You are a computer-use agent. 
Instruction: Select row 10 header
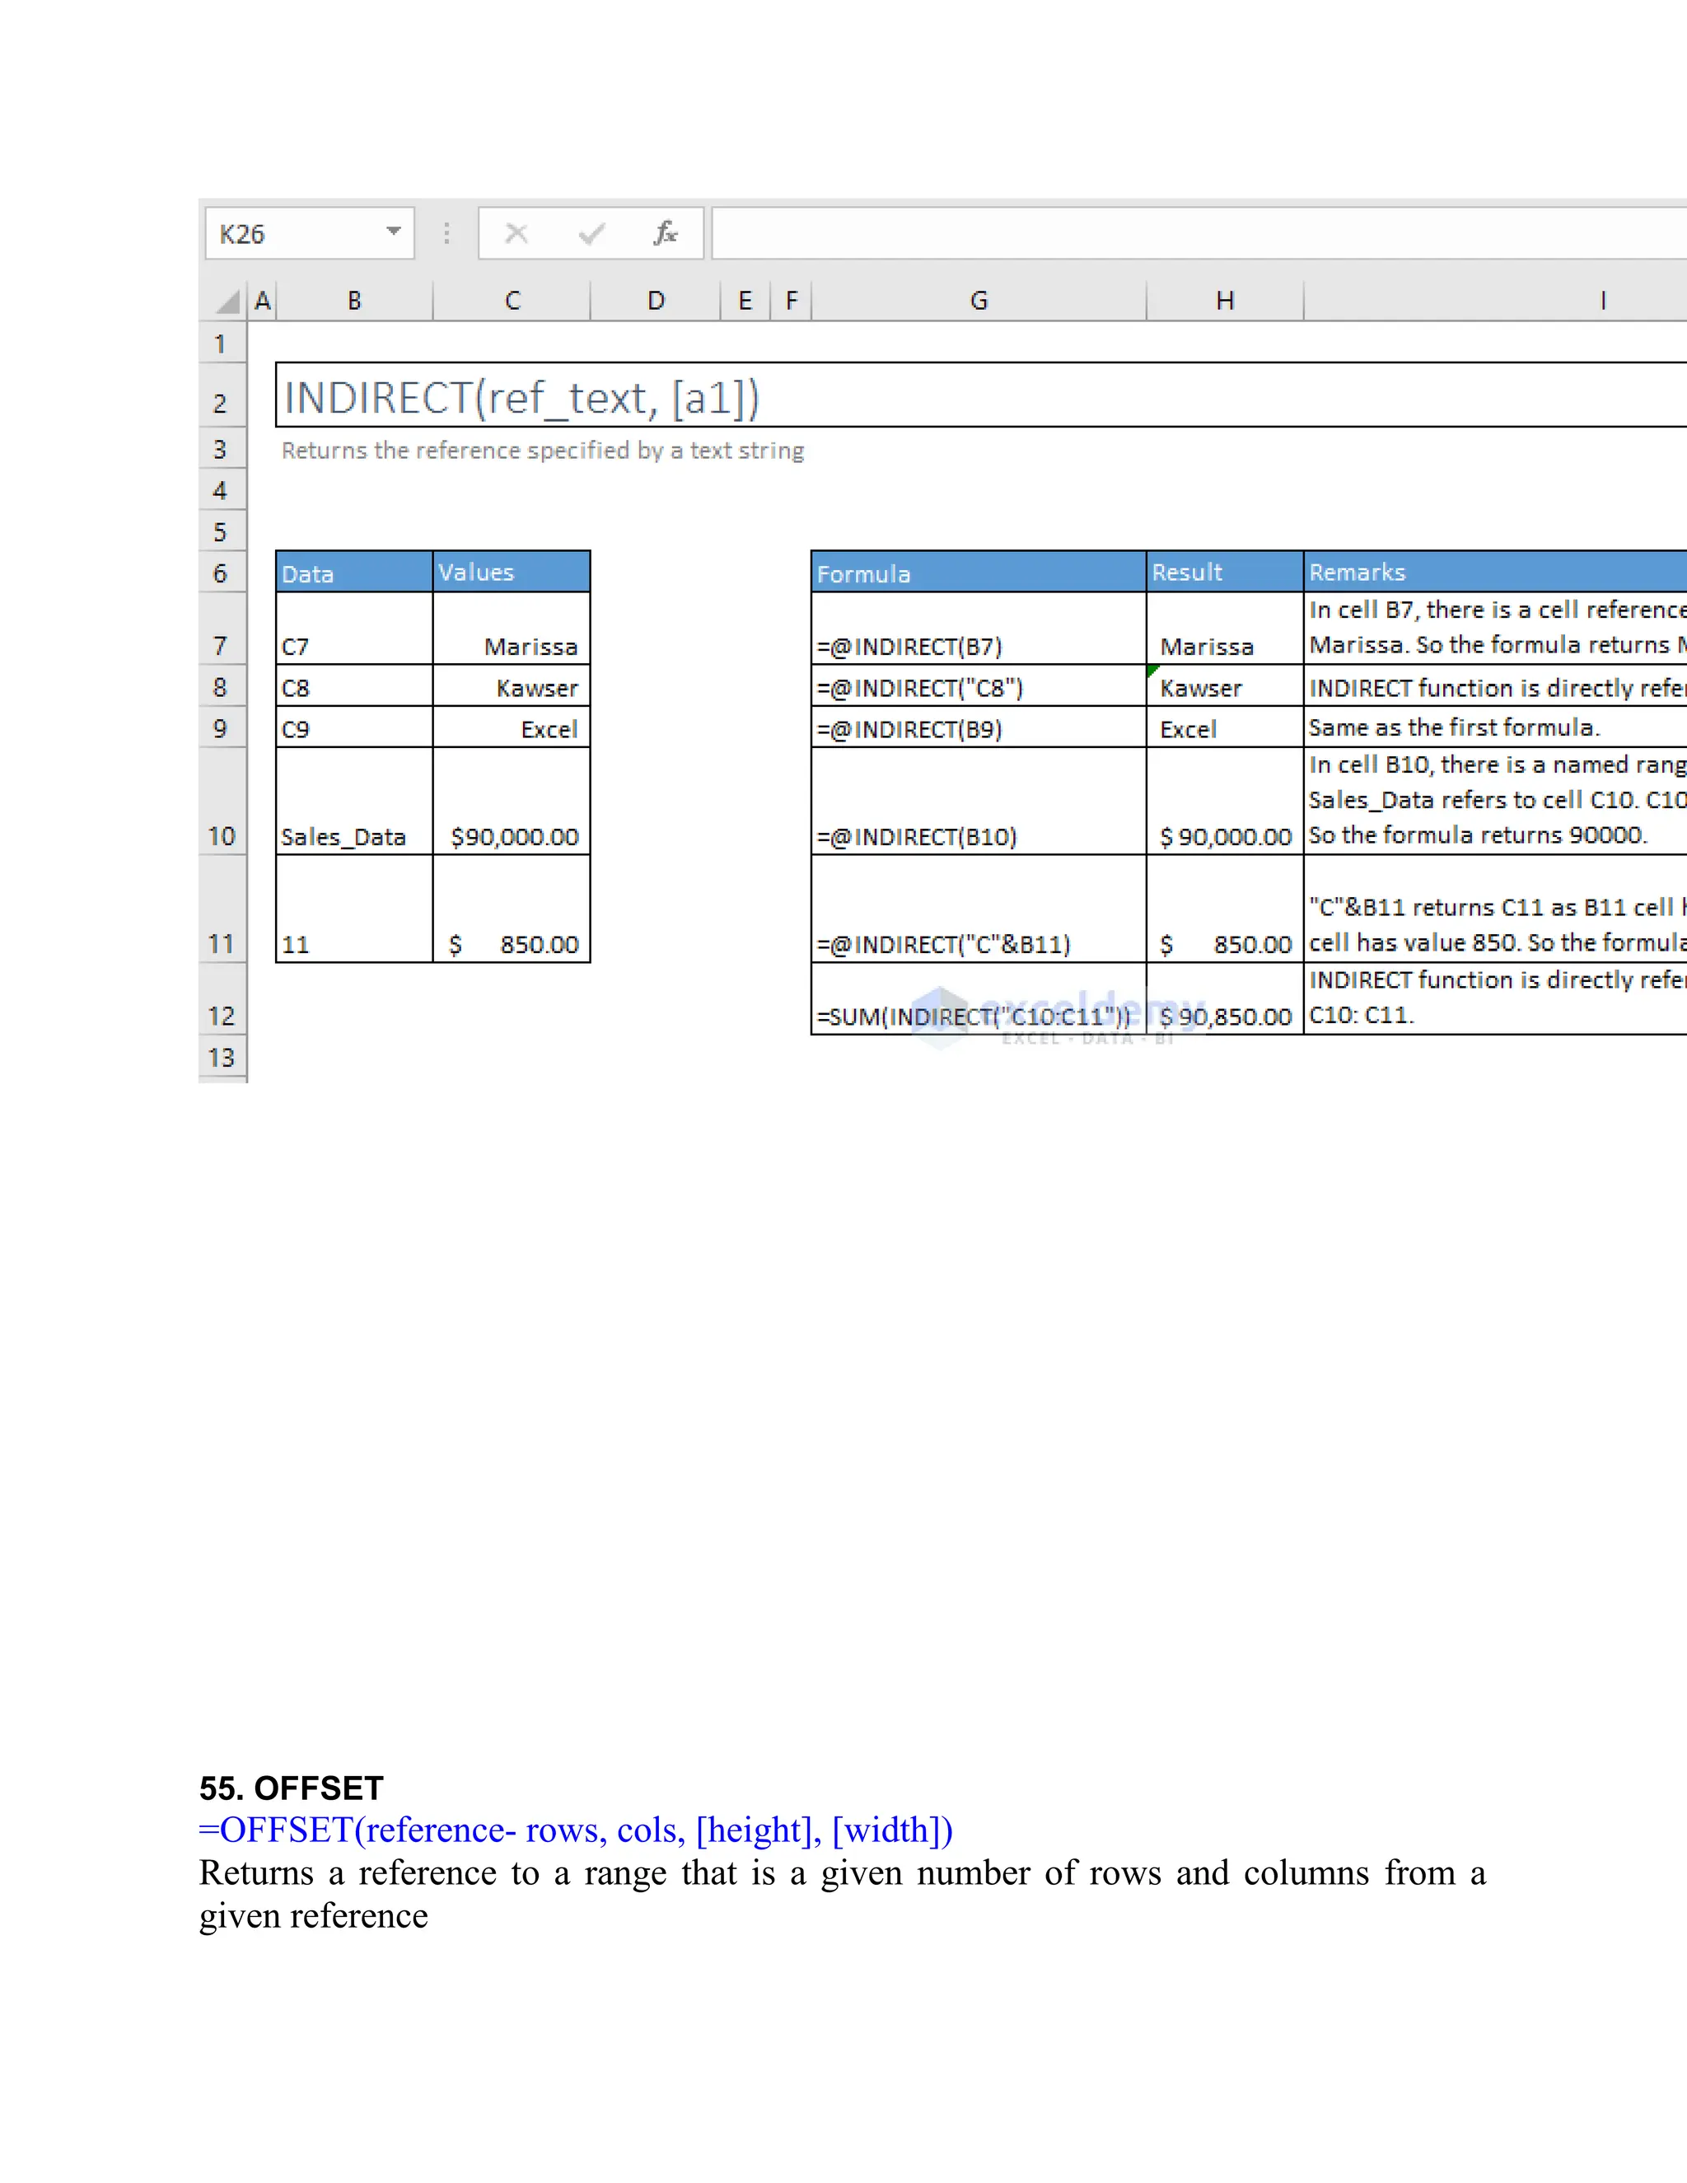[221, 801]
